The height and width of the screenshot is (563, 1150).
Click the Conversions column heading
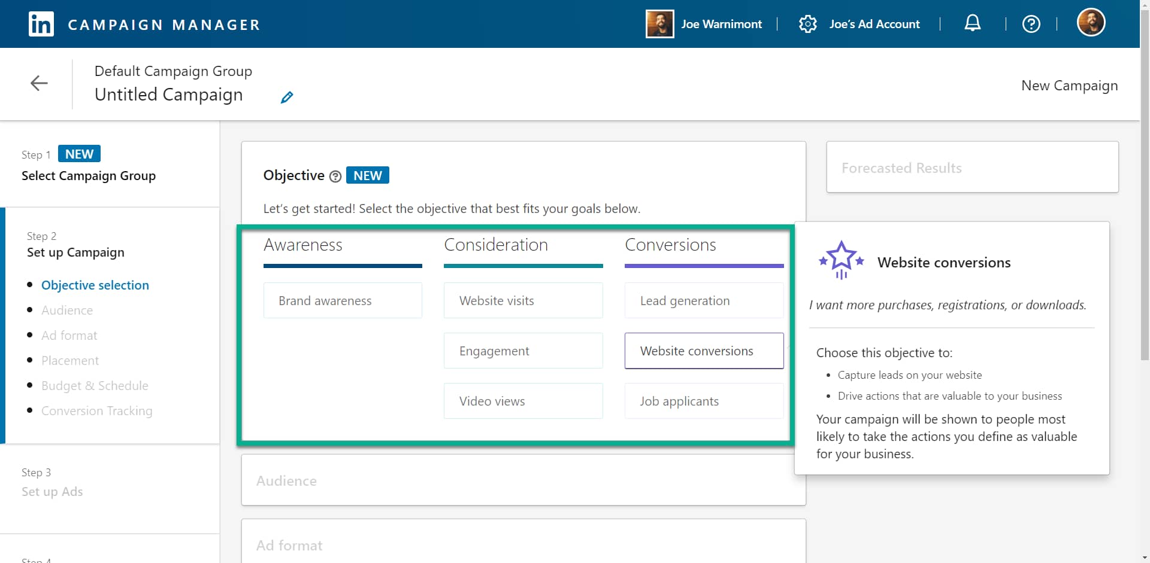670,245
